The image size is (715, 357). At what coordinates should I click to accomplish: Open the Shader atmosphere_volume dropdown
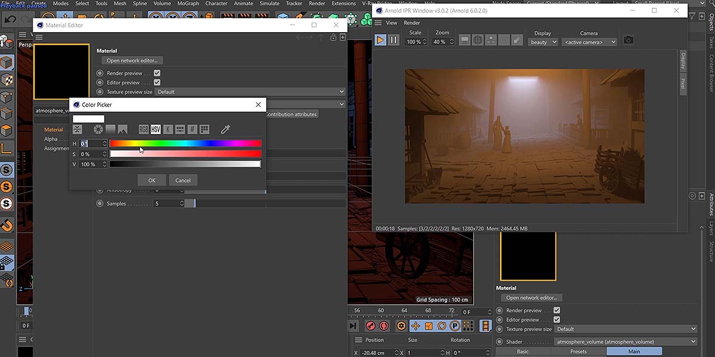coord(626,342)
